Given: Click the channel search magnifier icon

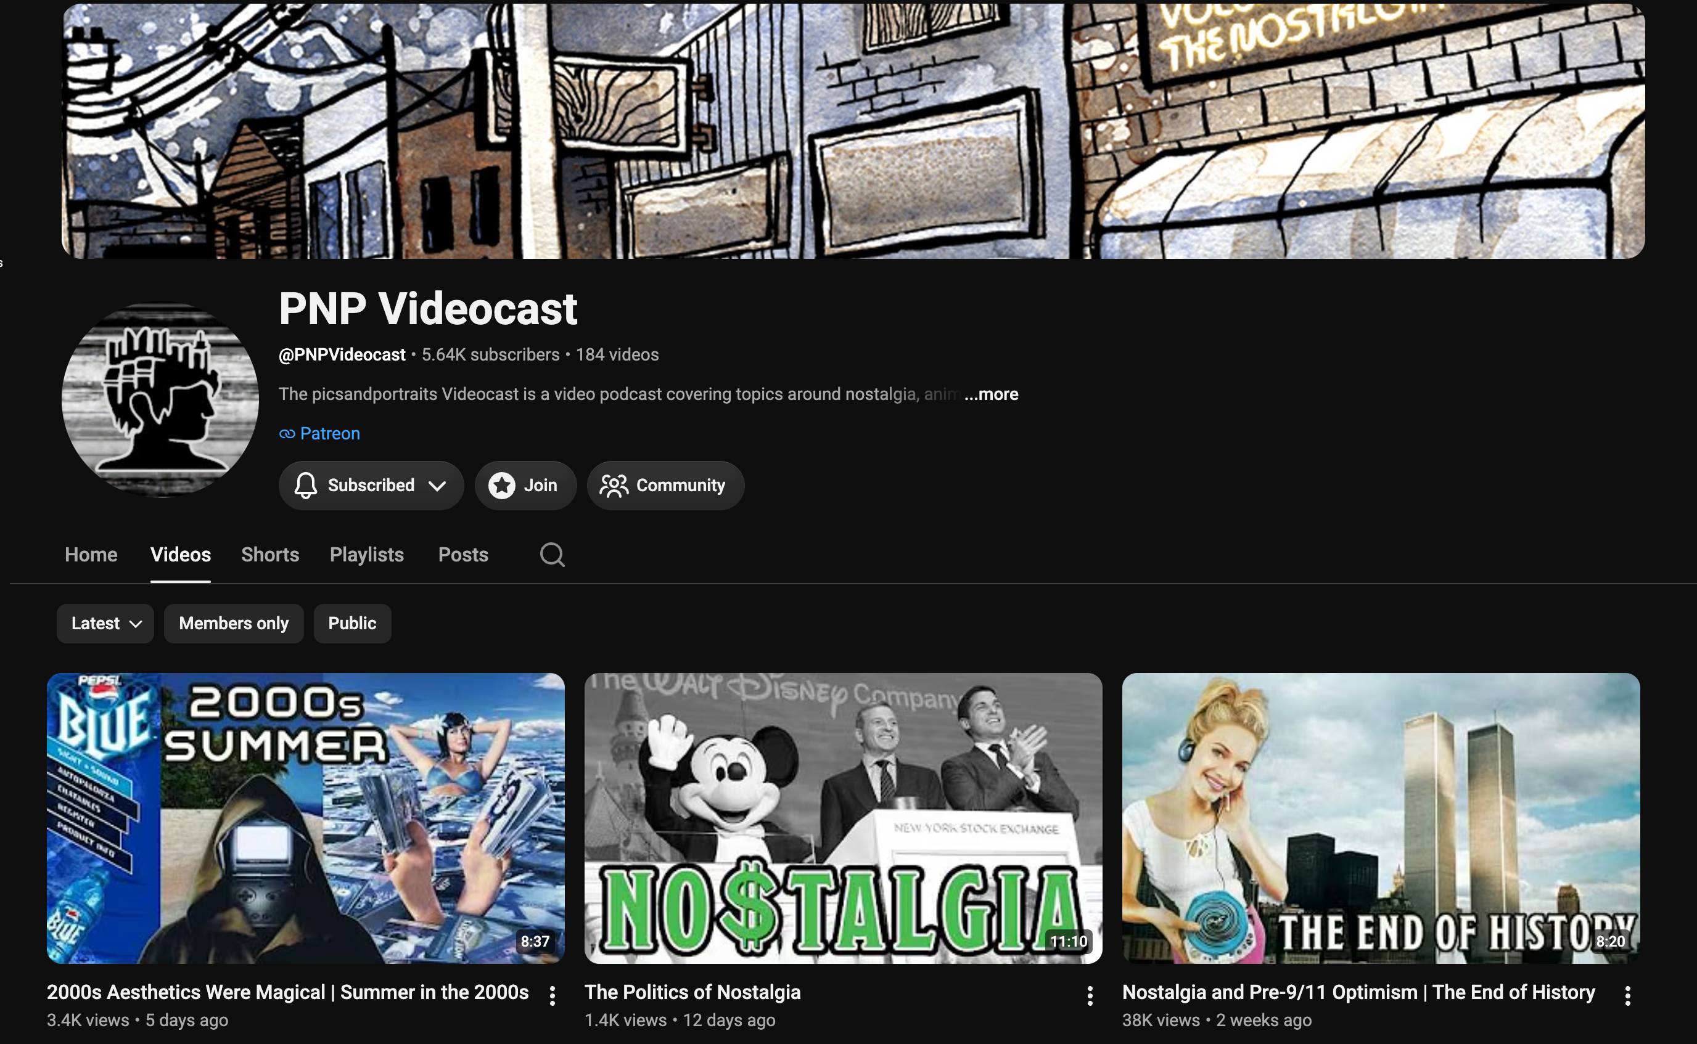Looking at the screenshot, I should click(552, 555).
